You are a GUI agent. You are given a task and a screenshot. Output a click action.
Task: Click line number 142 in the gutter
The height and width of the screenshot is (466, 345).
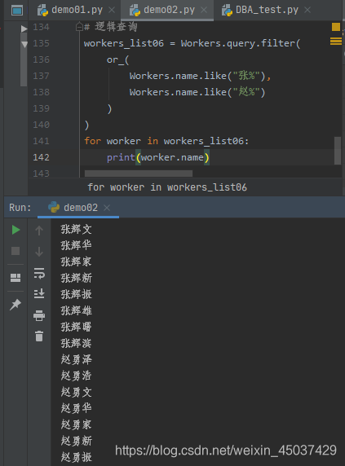pos(41,157)
